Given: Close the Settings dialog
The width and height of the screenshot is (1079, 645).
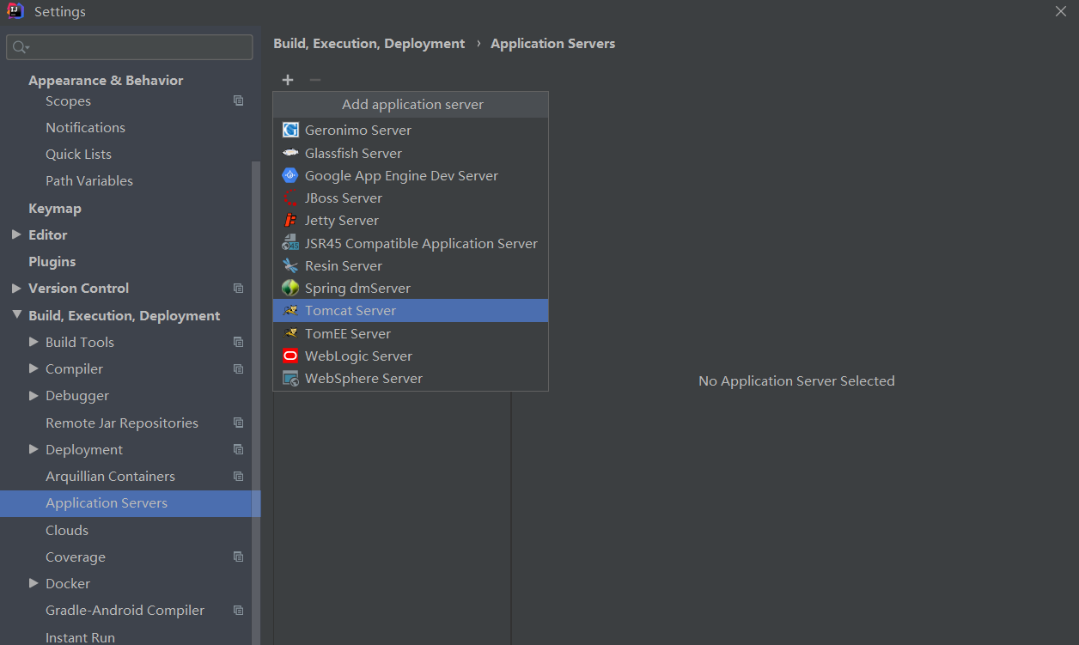Looking at the screenshot, I should [x=1061, y=11].
